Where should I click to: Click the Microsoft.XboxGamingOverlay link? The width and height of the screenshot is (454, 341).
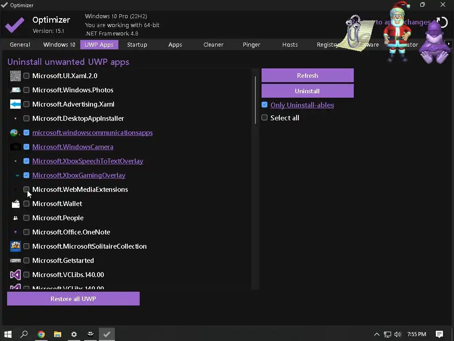click(79, 175)
